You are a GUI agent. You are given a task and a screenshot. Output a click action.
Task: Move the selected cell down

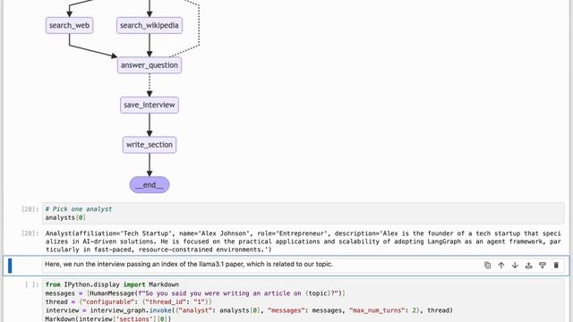515,265
